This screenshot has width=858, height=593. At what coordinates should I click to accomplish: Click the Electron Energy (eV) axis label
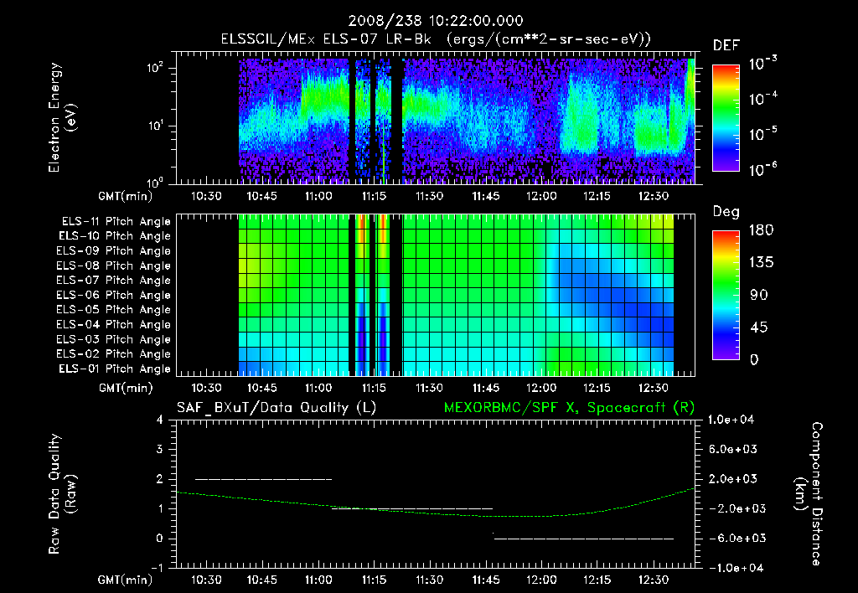coord(62,117)
